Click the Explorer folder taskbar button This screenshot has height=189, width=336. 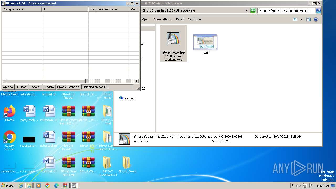[x=29, y=186]
